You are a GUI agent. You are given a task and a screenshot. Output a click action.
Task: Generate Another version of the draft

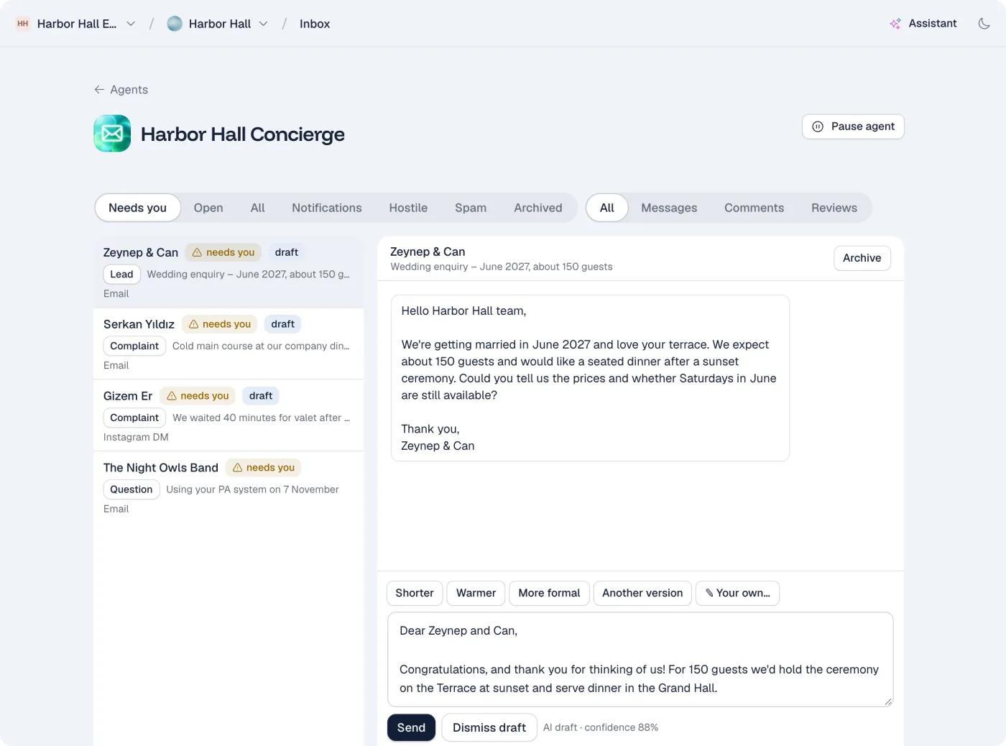642,593
